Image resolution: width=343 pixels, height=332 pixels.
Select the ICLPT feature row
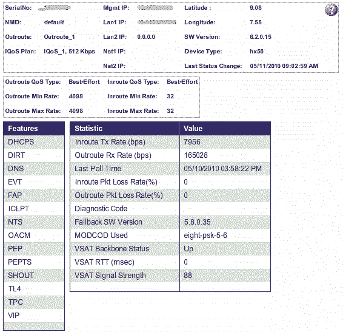pyautogui.click(x=34, y=209)
